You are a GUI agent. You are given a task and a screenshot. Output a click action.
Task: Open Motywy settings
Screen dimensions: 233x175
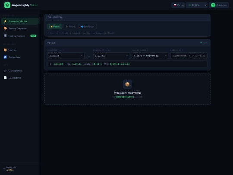coord(20,50)
